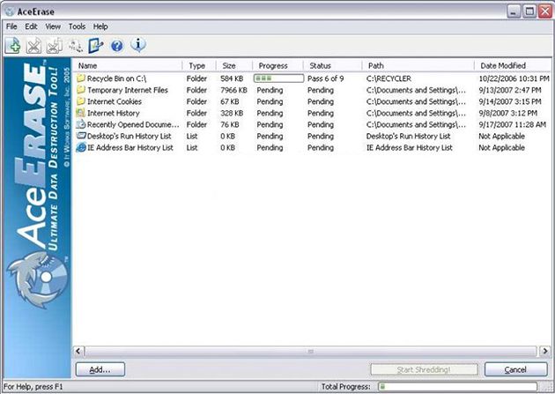The height and width of the screenshot is (394, 555).
Task: Click the "For Help, press F1" status text
Action: click(x=33, y=387)
